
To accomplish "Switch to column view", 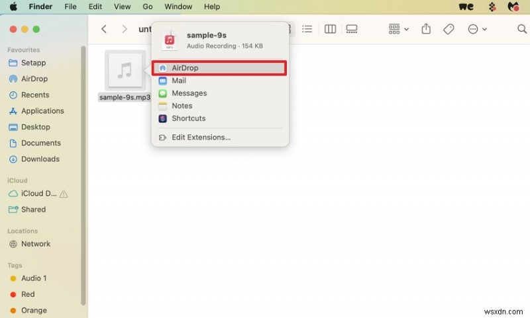I will (x=330, y=29).
